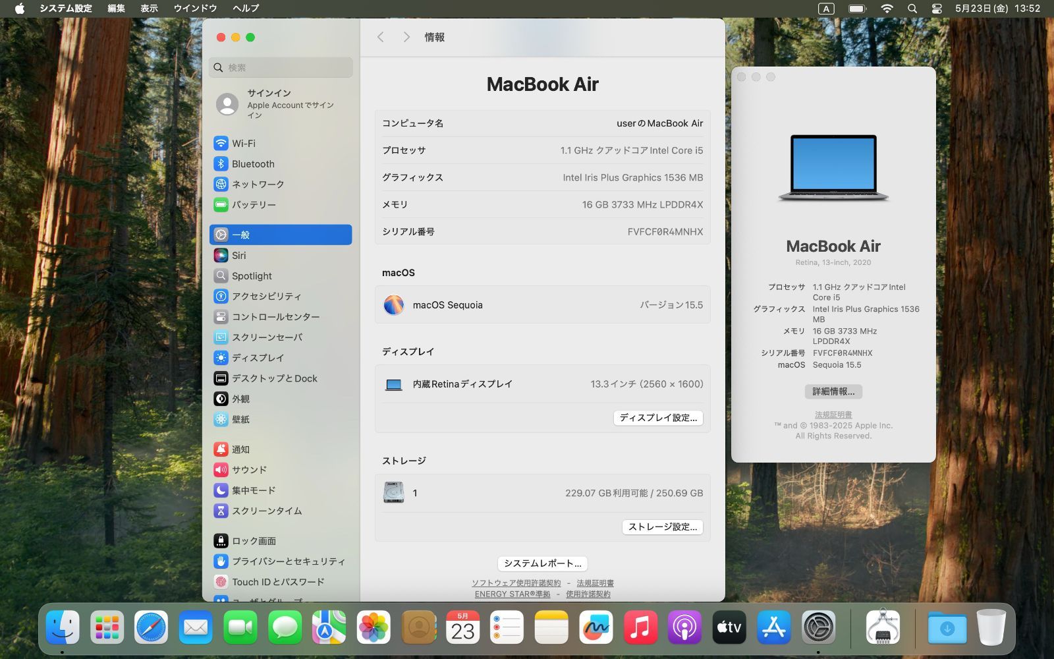Open the ヘルプ menu

[246, 9]
